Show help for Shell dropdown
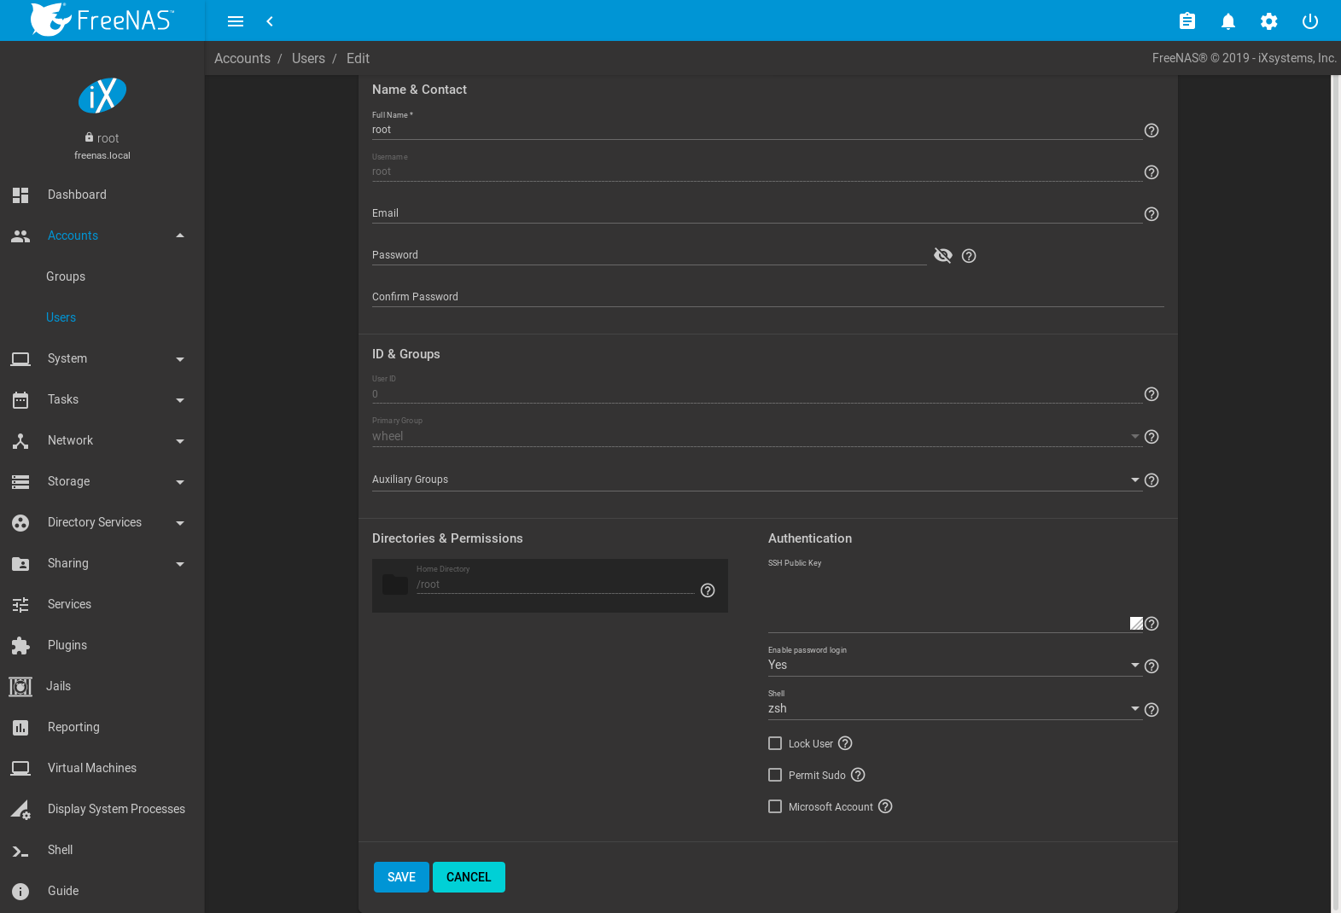This screenshot has width=1341, height=913. [1152, 710]
